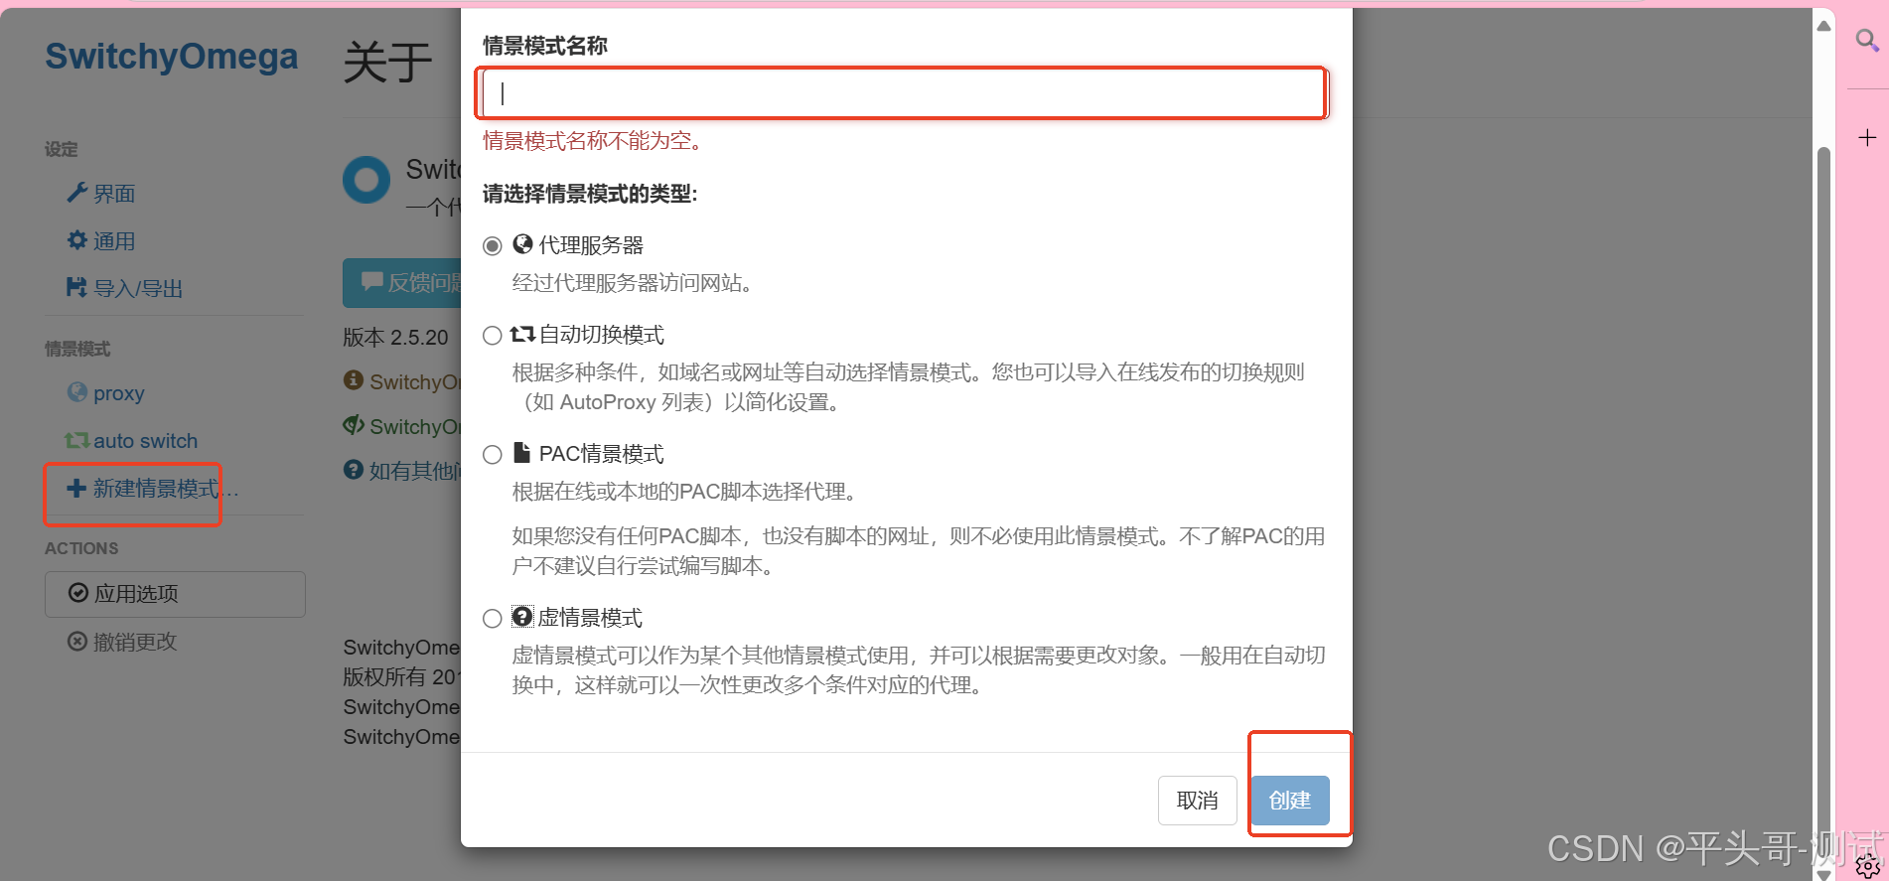Click the 创建 button
The height and width of the screenshot is (881, 1889).
pyautogui.click(x=1289, y=801)
